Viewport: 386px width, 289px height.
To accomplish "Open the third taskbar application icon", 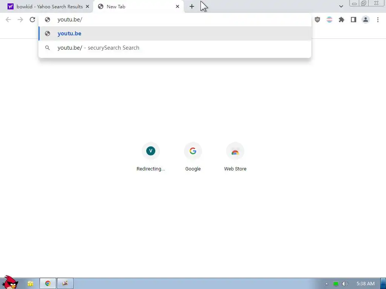I will pyautogui.click(x=65, y=284).
